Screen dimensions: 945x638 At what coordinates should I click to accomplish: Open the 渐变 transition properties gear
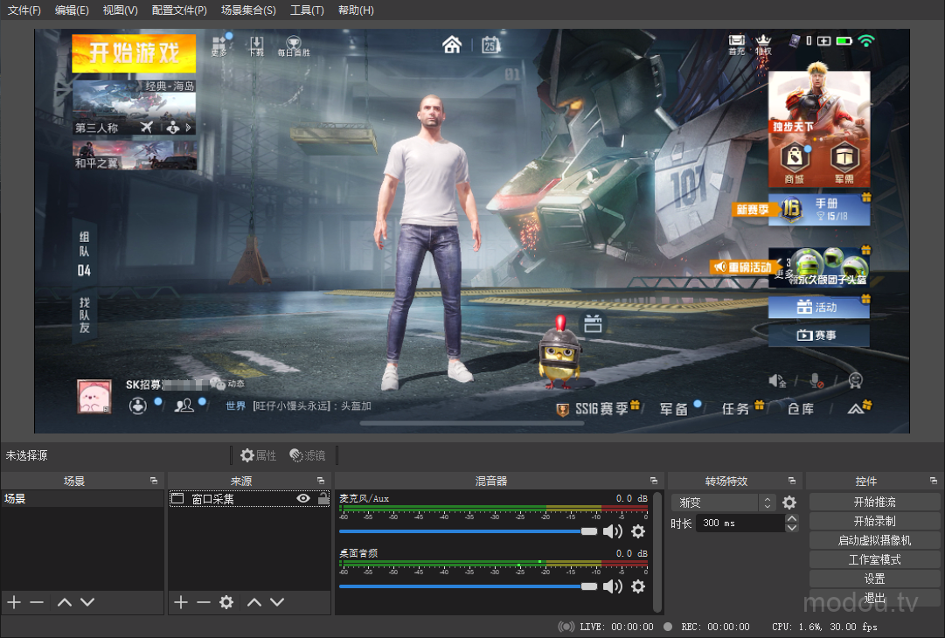click(x=789, y=503)
